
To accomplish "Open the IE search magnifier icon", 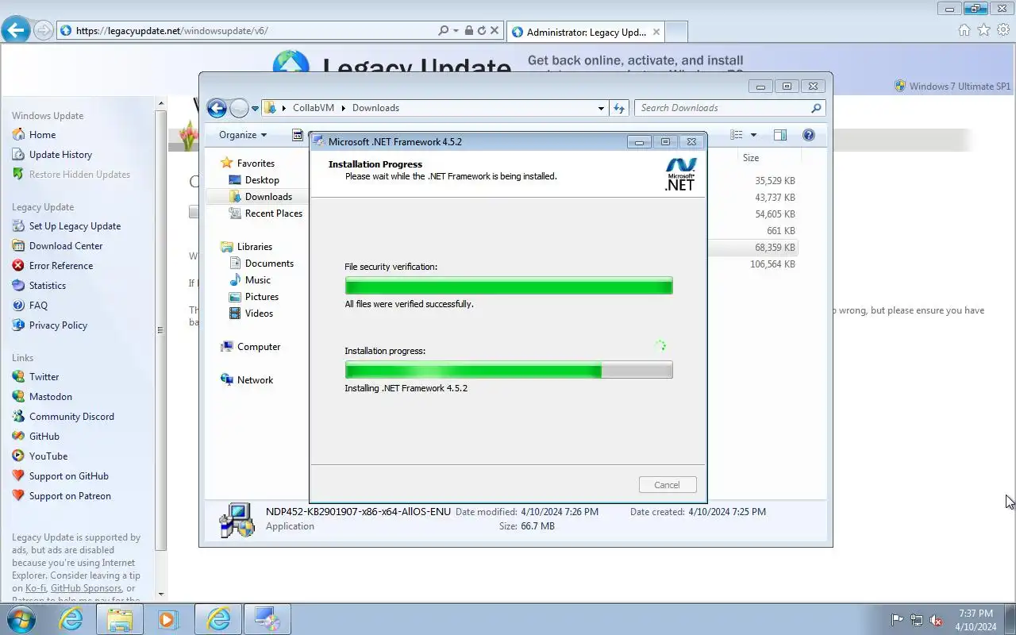I will click(444, 30).
